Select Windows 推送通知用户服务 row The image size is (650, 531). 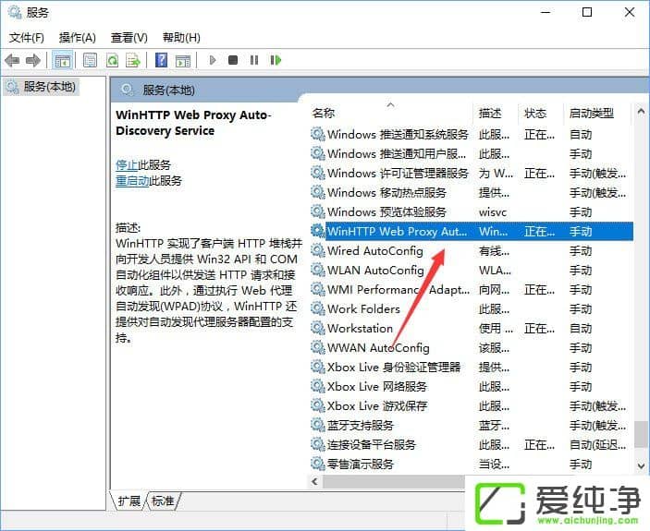(472, 154)
